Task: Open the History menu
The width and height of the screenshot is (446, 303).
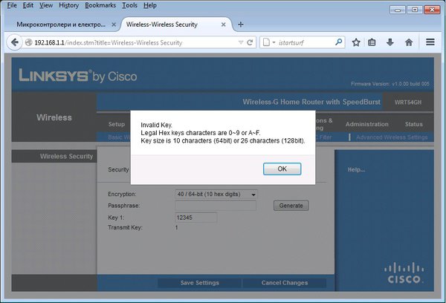Action: [69, 5]
